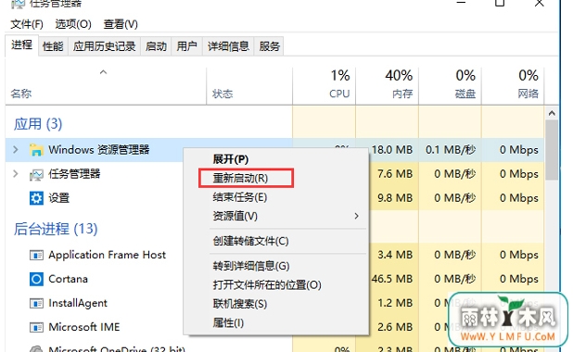Switch to the 详细信息 tab

pyautogui.click(x=228, y=46)
